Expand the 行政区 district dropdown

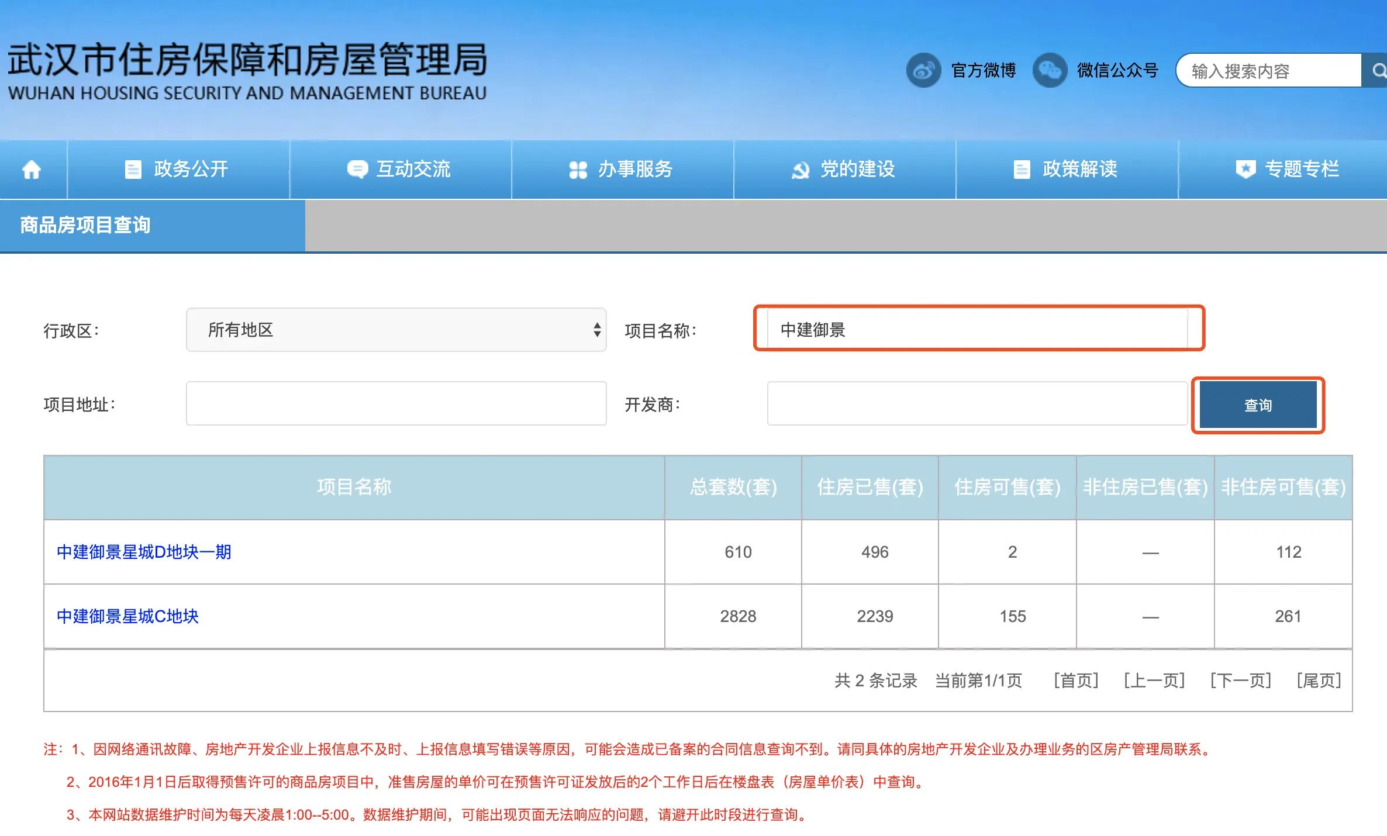(396, 330)
